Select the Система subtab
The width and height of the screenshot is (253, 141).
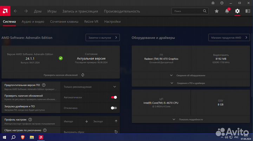point(9,22)
